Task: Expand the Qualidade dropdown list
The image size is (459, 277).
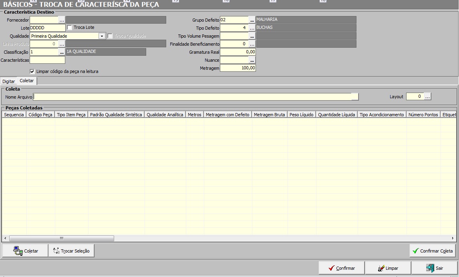Action: [102, 36]
